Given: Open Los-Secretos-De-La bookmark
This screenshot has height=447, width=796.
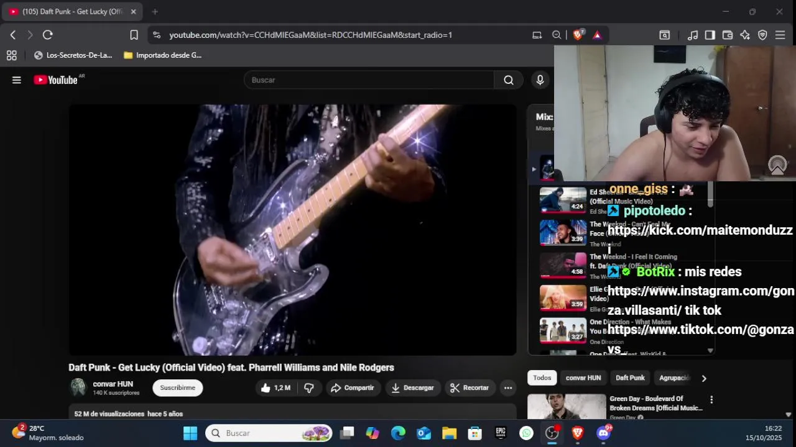Looking at the screenshot, I should (x=73, y=55).
